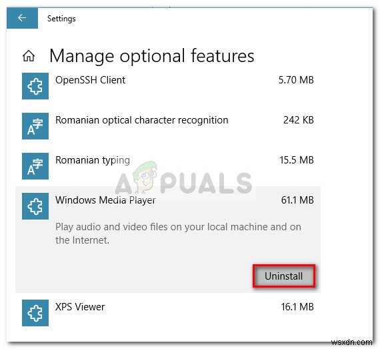The width and height of the screenshot is (380, 349).
Task: Select Romanian optical character recognition entry
Action: (x=142, y=120)
